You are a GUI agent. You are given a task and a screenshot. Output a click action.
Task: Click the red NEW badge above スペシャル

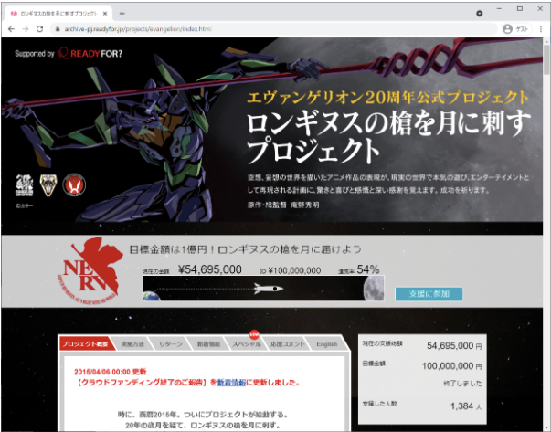click(254, 334)
